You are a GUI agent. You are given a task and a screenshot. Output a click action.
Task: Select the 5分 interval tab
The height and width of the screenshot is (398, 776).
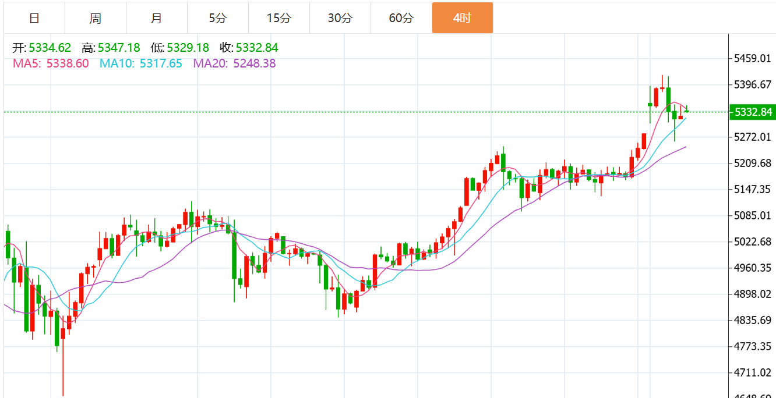tap(218, 18)
